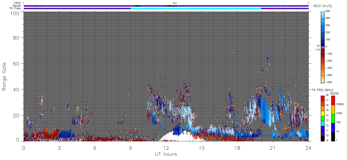347x160 pixels.
Task: Click the '21' UT hours tick label
Action: pos(273,148)
